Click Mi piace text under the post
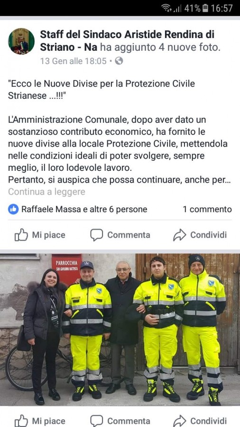 tap(49, 235)
